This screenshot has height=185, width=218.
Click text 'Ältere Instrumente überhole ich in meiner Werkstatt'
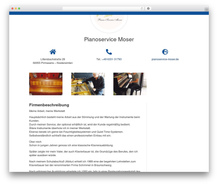[x=60, y=128]
